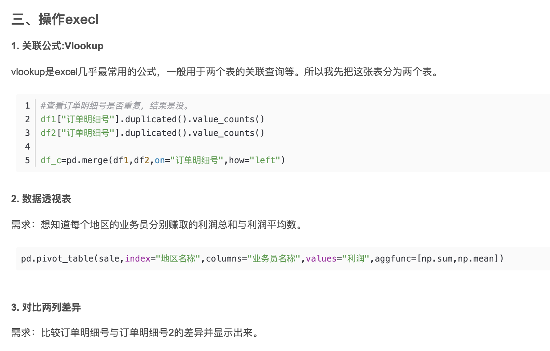This screenshot has width=550, height=351.
Task: Click the subheading 2. 数据透视表
Action: coord(41,199)
